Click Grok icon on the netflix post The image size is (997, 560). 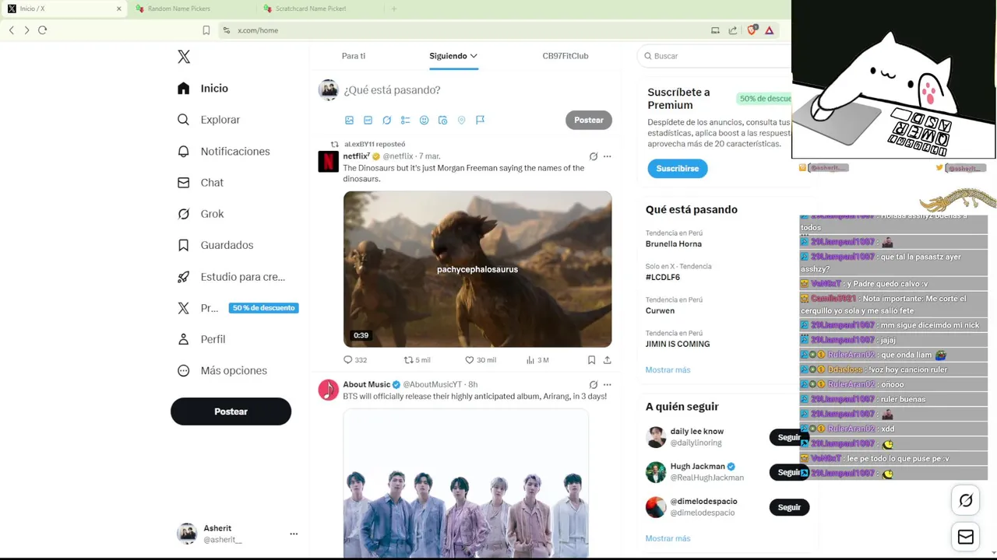(594, 156)
